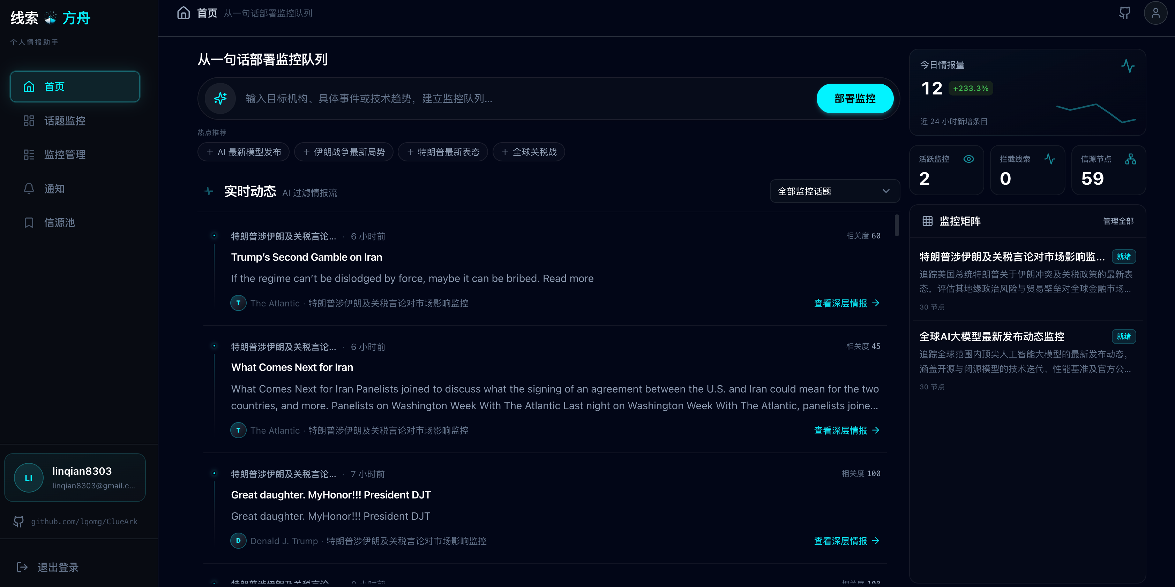
Task: Click the table icon beside 监控矩阵
Action: point(927,221)
